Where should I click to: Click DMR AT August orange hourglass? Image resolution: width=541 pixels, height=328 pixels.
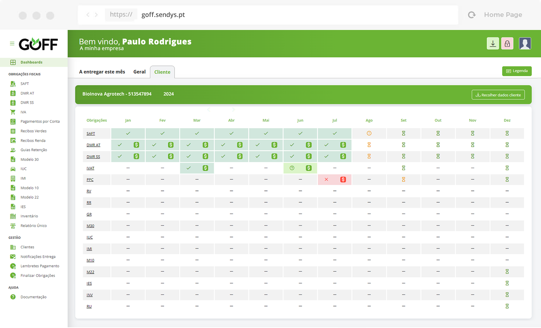[369, 145]
